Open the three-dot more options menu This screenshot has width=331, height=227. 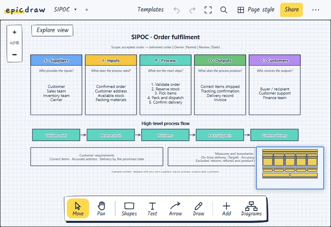(x=316, y=10)
